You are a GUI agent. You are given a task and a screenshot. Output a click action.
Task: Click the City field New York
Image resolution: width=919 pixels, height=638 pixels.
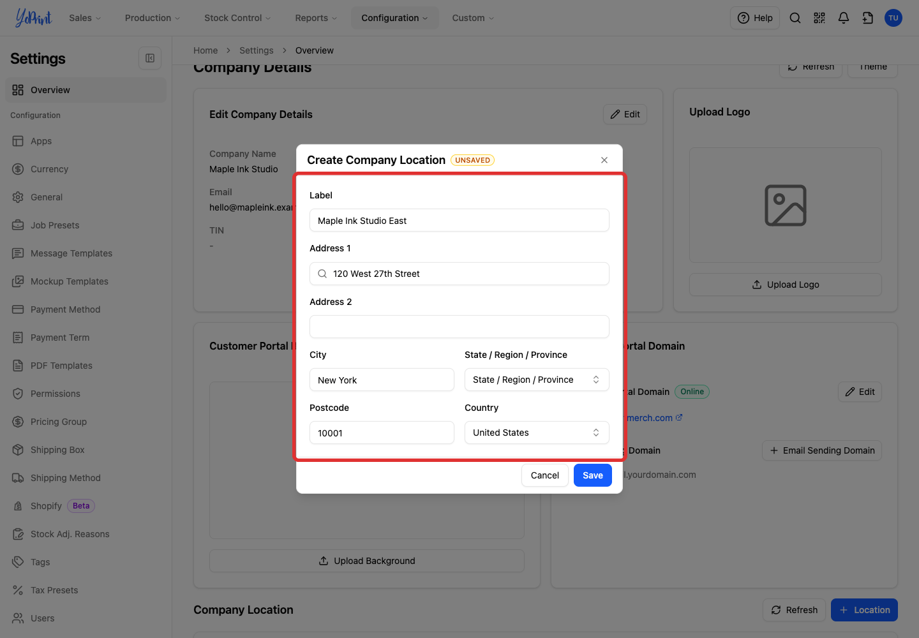[382, 380]
